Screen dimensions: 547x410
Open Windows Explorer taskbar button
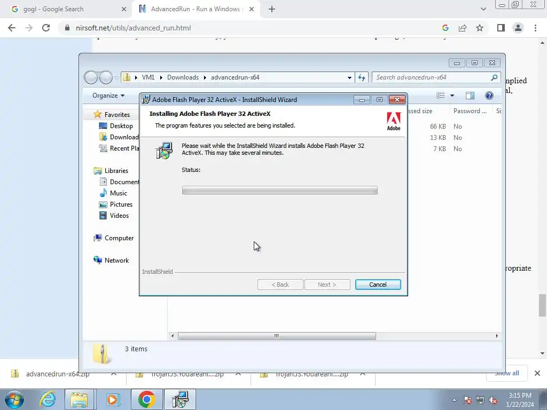click(x=79, y=399)
